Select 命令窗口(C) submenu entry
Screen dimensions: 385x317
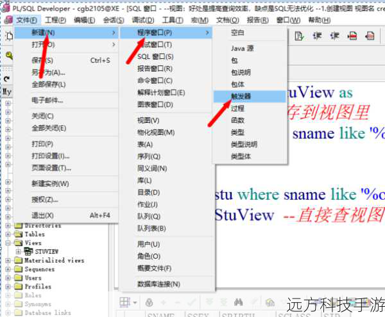point(166,81)
